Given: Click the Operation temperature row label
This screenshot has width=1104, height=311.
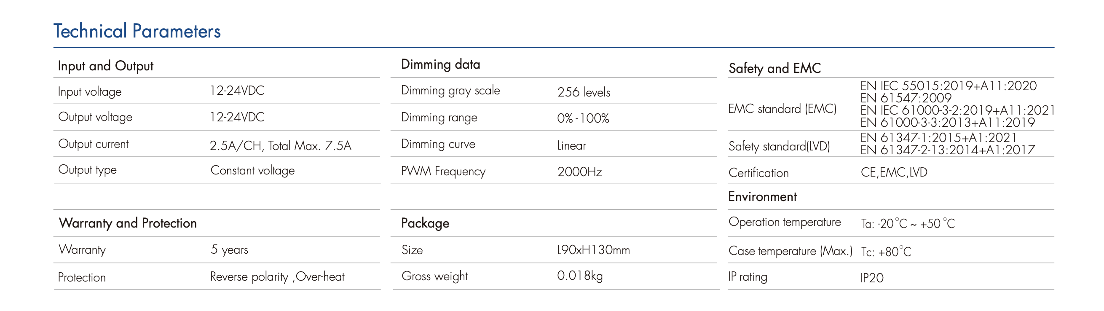Looking at the screenshot, I should point(785,222).
